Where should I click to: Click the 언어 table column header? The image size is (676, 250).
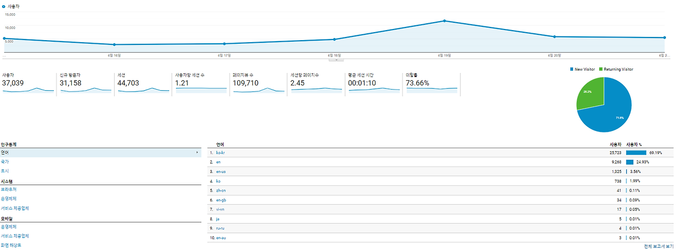(220, 144)
